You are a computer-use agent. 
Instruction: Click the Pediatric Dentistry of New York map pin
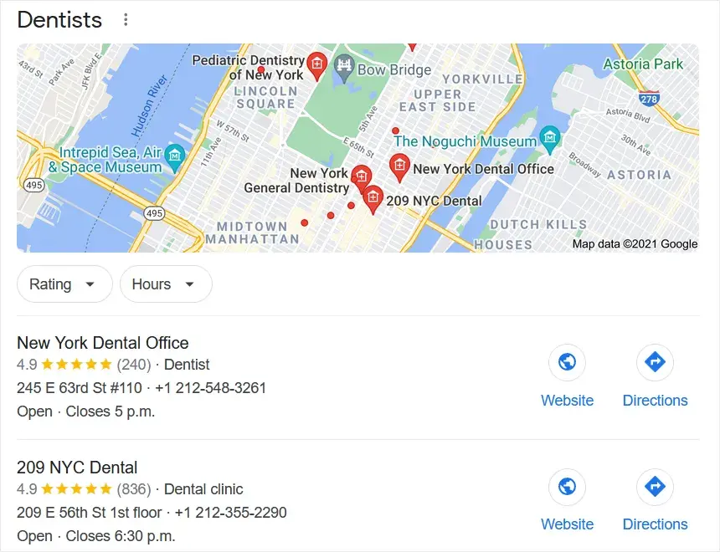(316, 65)
